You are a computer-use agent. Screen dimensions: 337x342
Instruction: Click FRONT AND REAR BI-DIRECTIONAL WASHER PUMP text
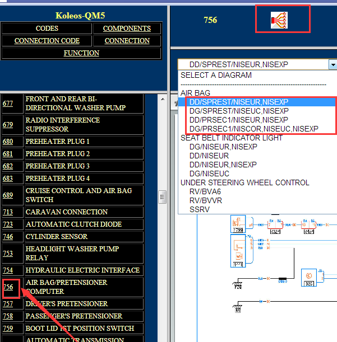pyautogui.click(x=76, y=104)
